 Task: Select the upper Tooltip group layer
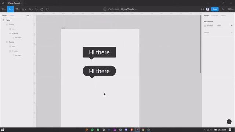coord(11,25)
